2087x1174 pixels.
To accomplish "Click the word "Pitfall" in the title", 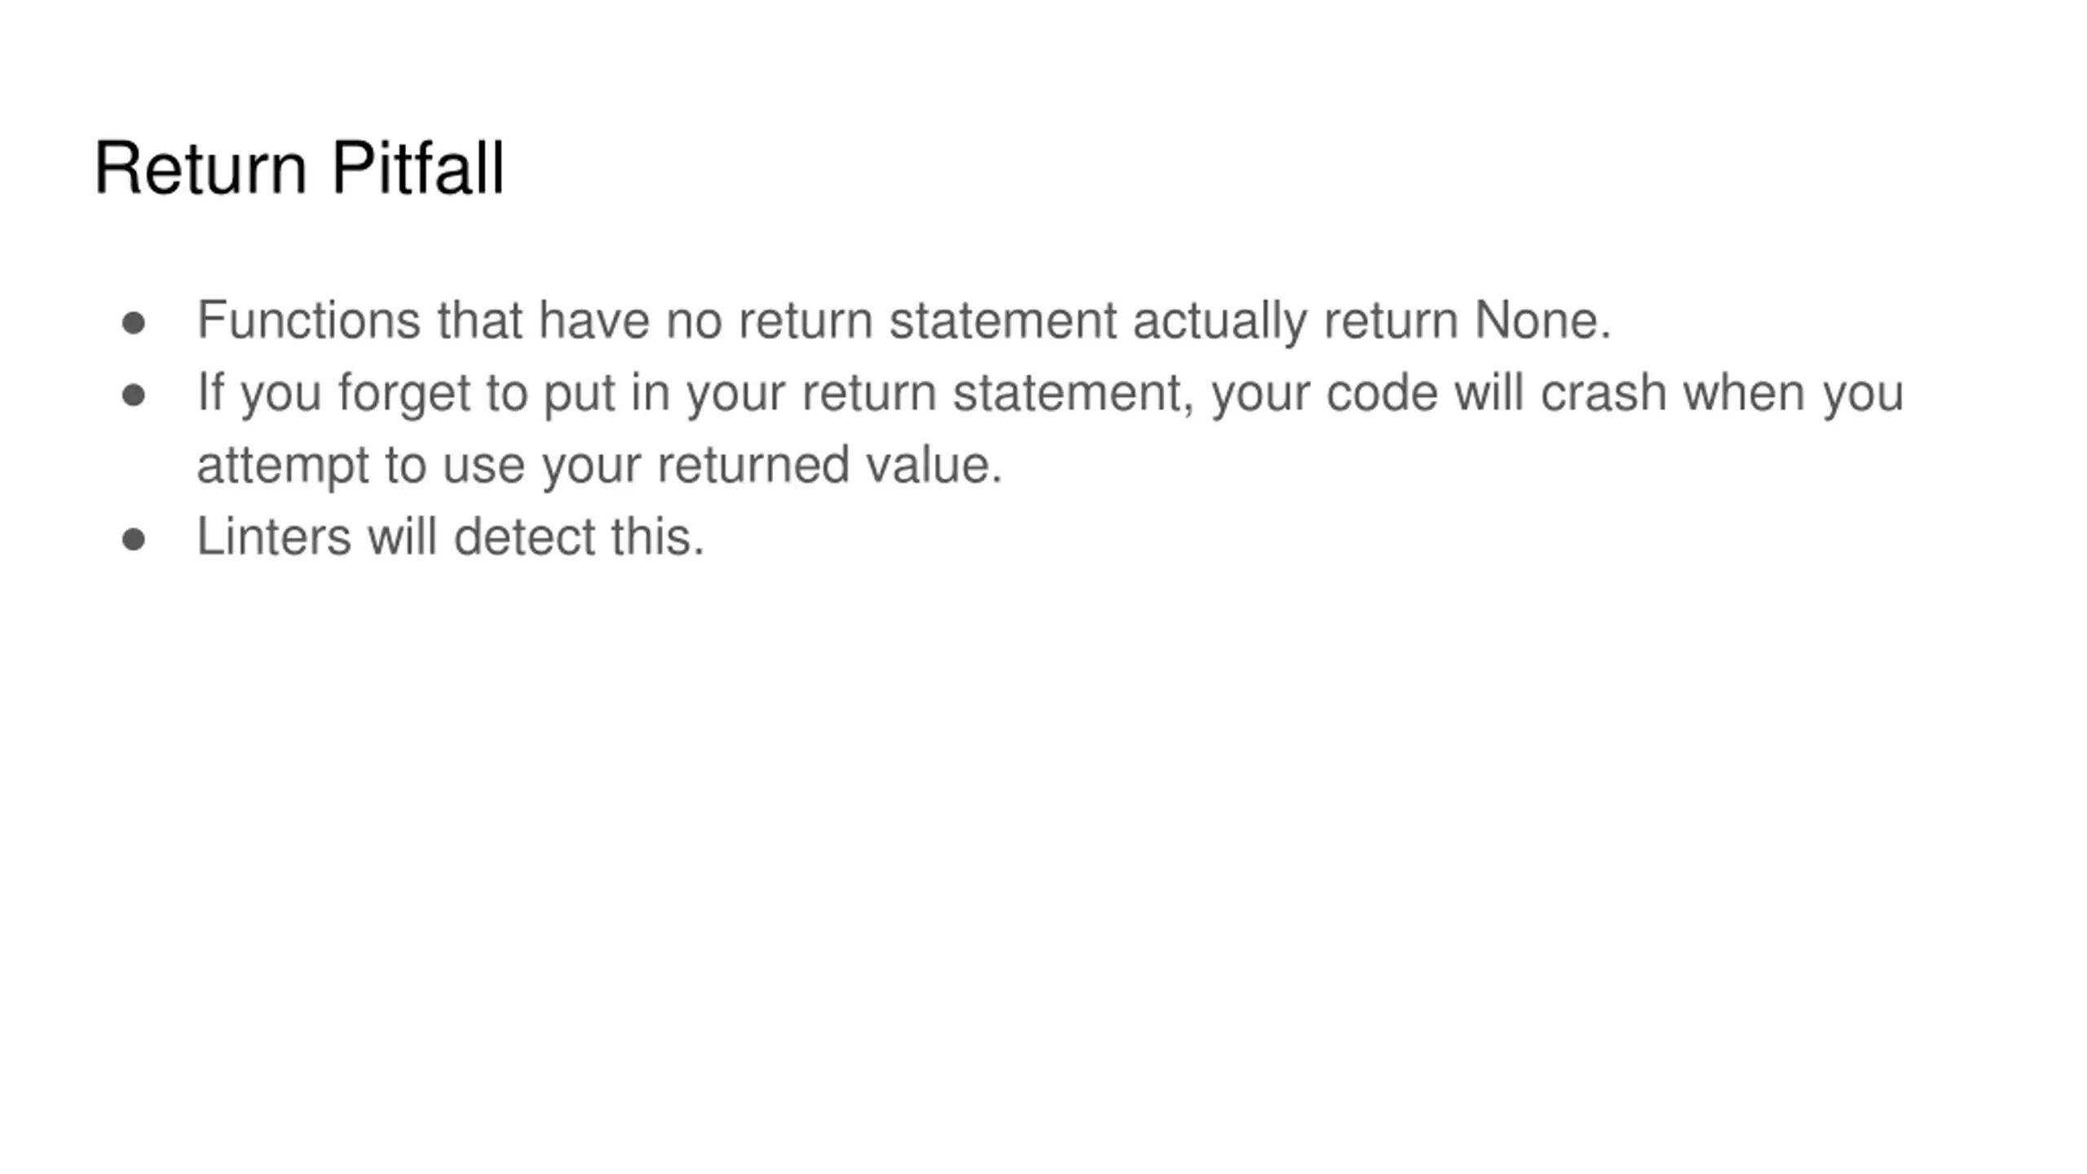I will click(x=418, y=168).
